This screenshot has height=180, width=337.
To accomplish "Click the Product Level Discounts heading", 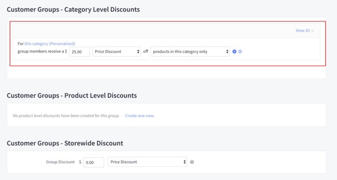I will point(72,95).
